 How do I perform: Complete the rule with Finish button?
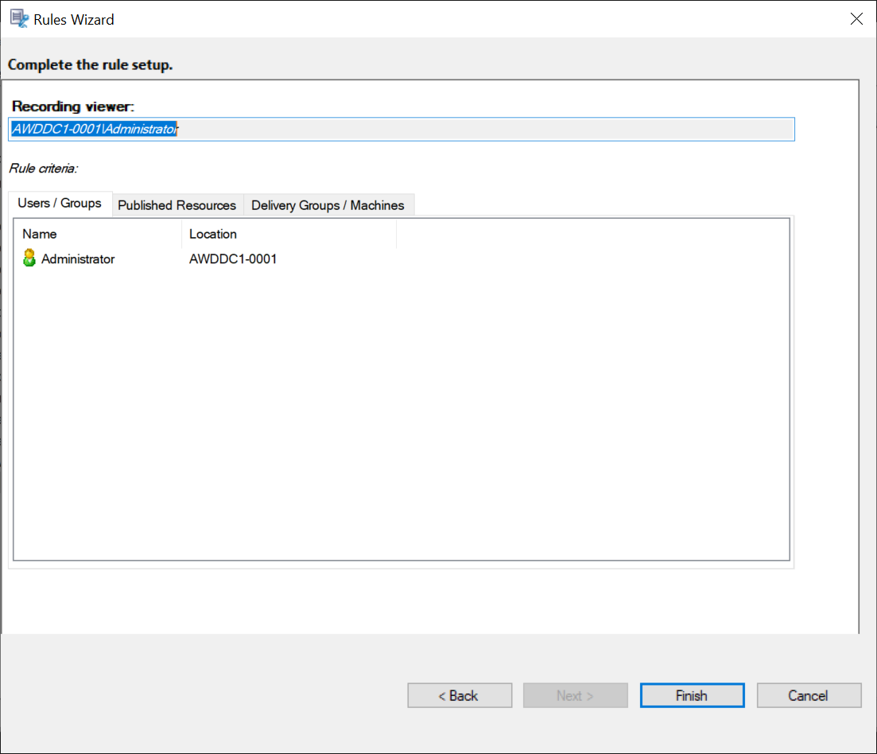click(692, 695)
